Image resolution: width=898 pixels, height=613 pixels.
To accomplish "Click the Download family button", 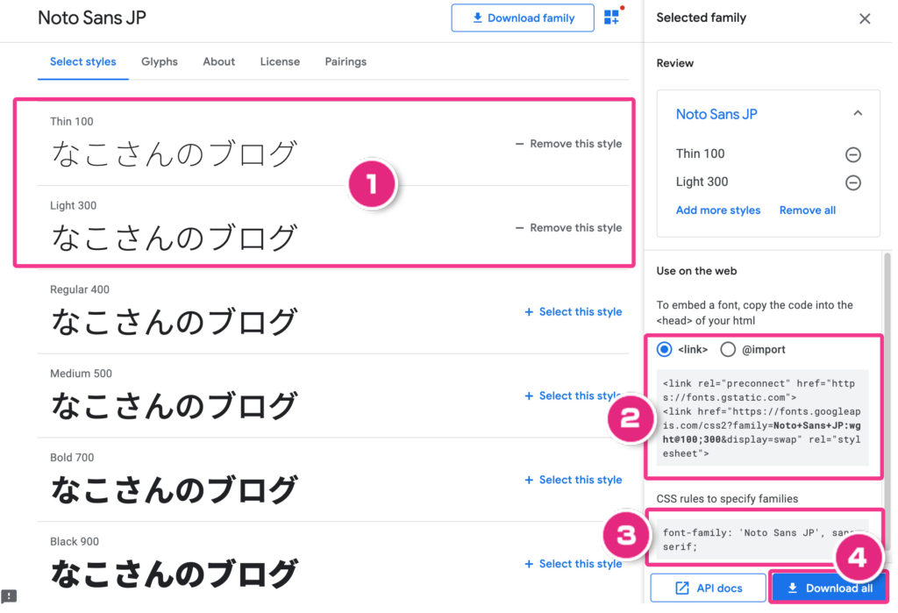I will tap(523, 18).
